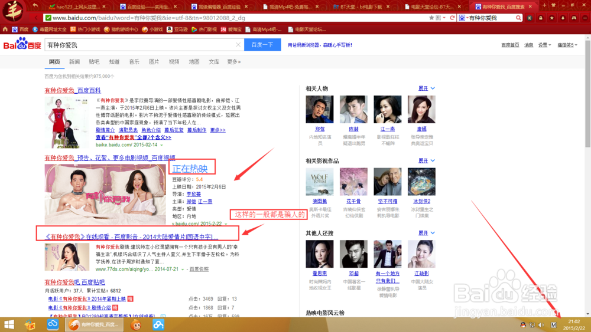Image resolution: width=591 pixels, height=332 pixels.
Task: Switch to the 新闻 search tab
Action: tap(74, 62)
